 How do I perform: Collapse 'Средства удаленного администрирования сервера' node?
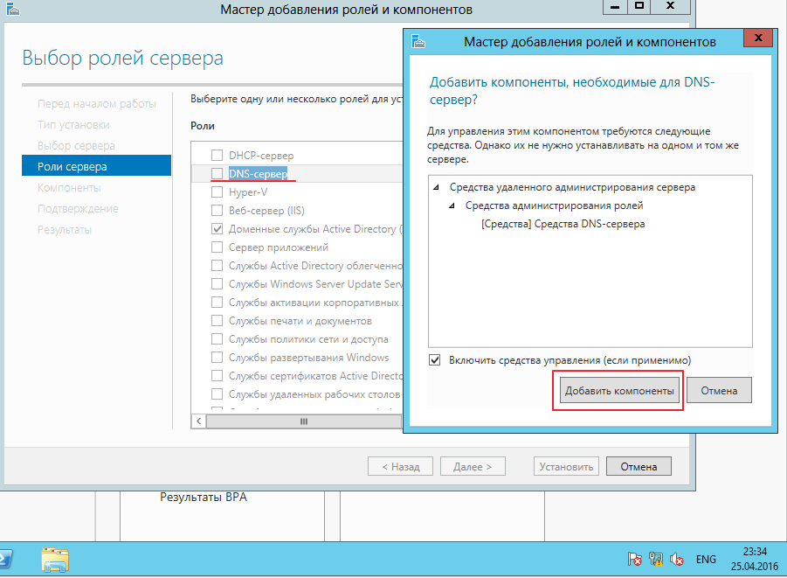point(436,187)
